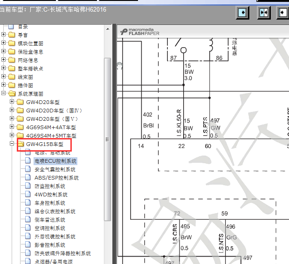Expand the 整车搭铁点 folder

click(3, 68)
